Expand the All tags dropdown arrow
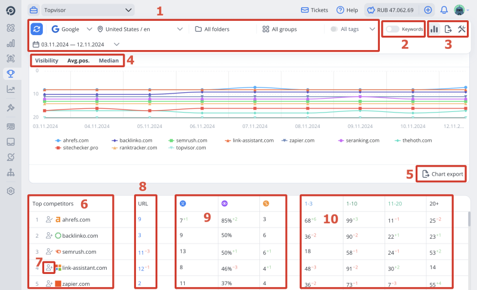 pos(372,29)
